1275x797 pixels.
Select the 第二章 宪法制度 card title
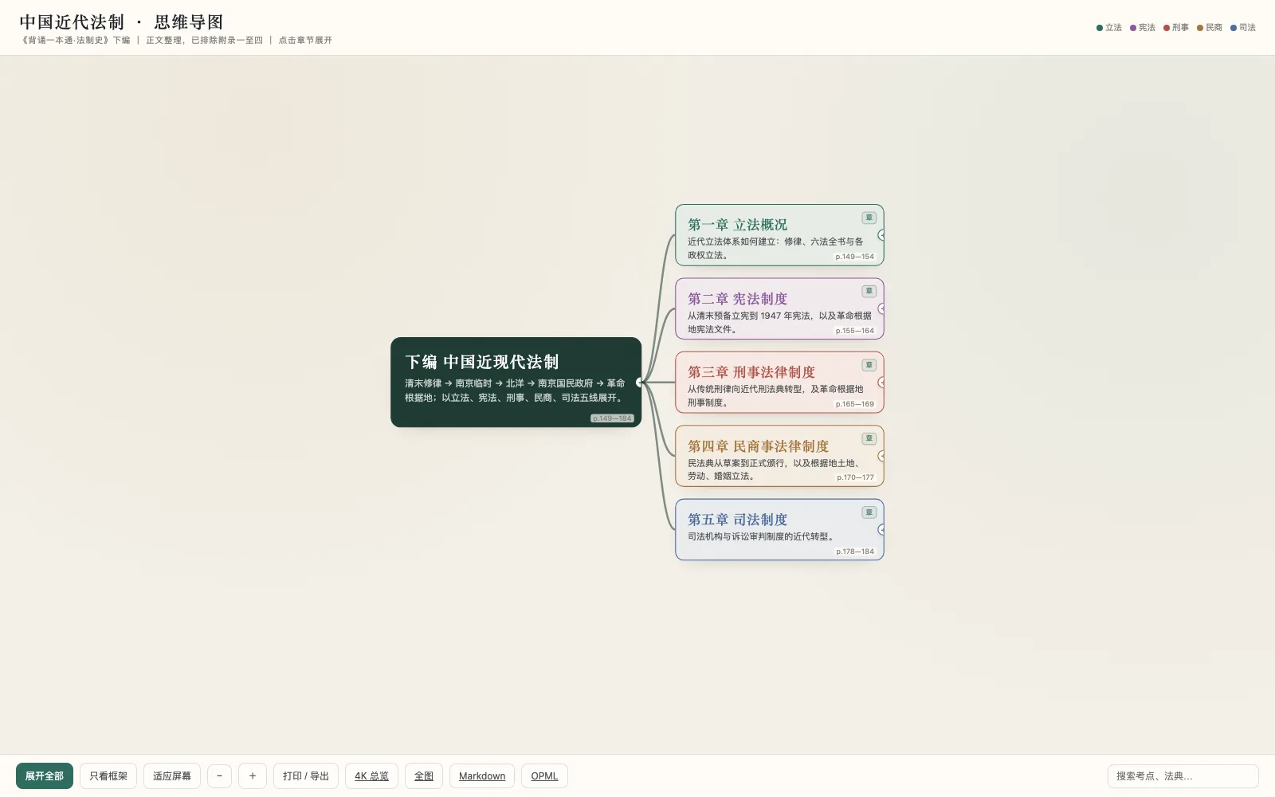[737, 299]
